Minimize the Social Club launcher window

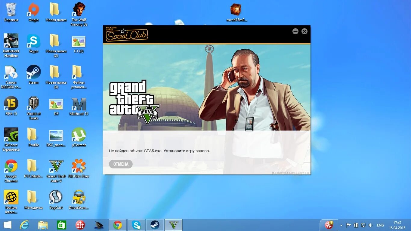point(295,31)
